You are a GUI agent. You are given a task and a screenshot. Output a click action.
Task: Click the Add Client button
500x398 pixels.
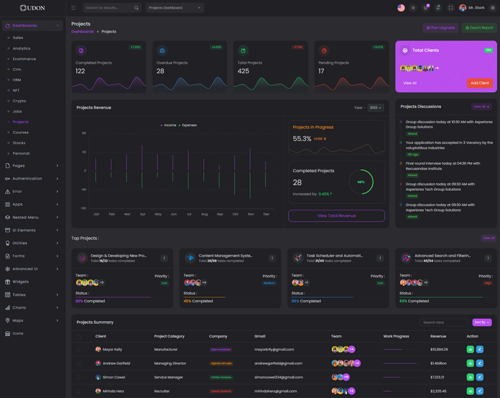tap(479, 83)
